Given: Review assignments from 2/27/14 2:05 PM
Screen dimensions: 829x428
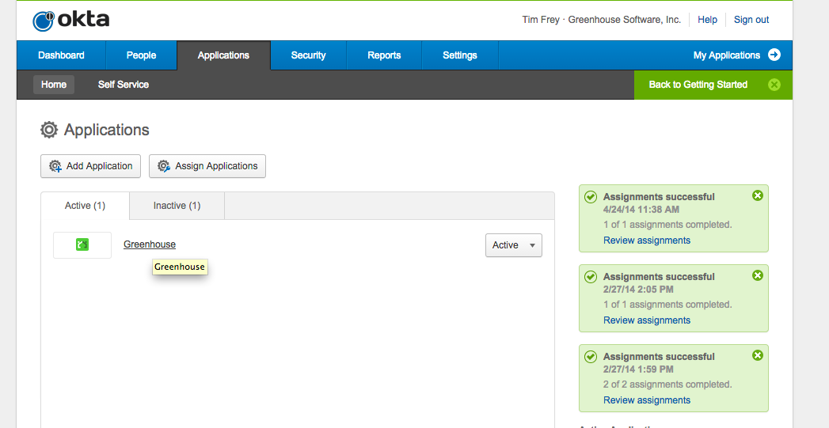Looking at the screenshot, I should point(647,320).
